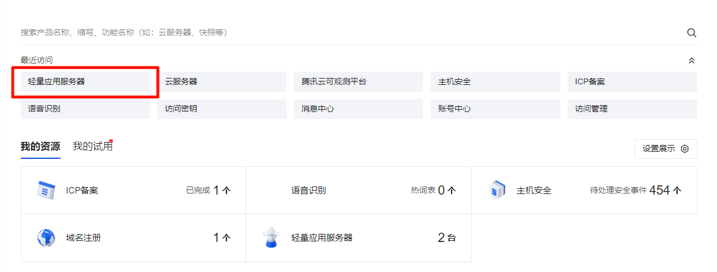Click the search magnifier icon

(691, 33)
